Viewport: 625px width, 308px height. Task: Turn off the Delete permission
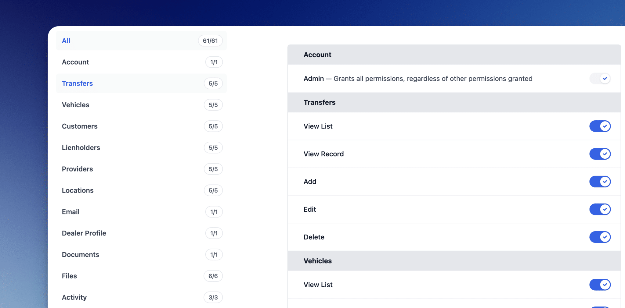(600, 237)
